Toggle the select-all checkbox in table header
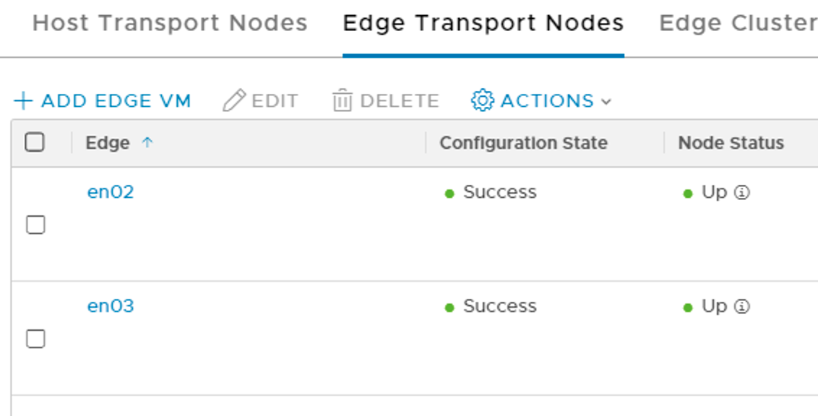This screenshot has width=818, height=416. click(x=35, y=142)
